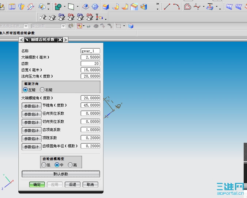Viewport: 247px width, 198px height.
Task: Click the blue and orange revolve-shaped icon
Action: (21, 7)
